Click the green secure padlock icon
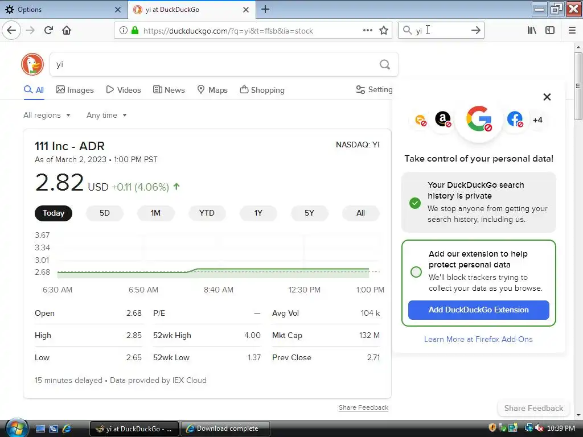Viewport: 583px width, 437px height. tap(135, 31)
